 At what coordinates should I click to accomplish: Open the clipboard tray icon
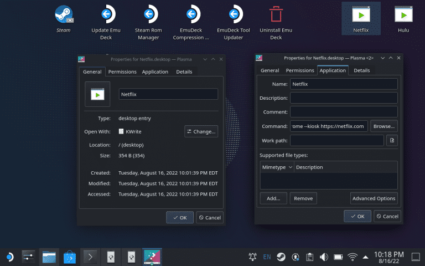pyautogui.click(x=309, y=257)
